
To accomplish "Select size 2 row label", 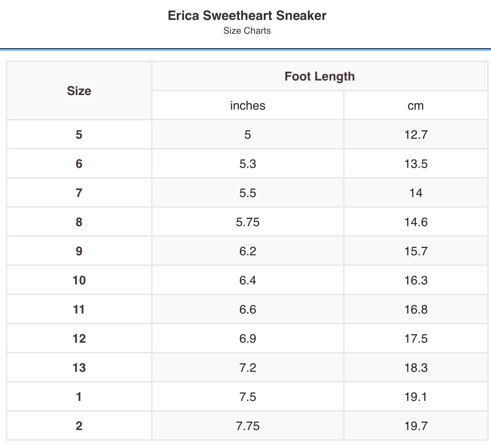I will [79, 426].
